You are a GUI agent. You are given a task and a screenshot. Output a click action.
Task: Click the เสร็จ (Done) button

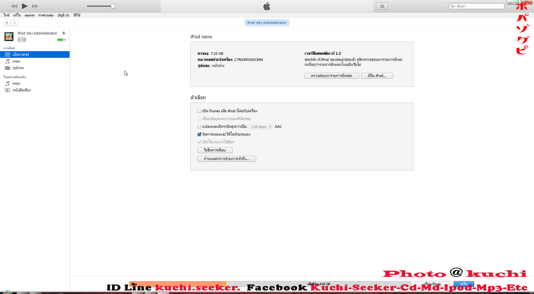pyautogui.click(x=464, y=284)
